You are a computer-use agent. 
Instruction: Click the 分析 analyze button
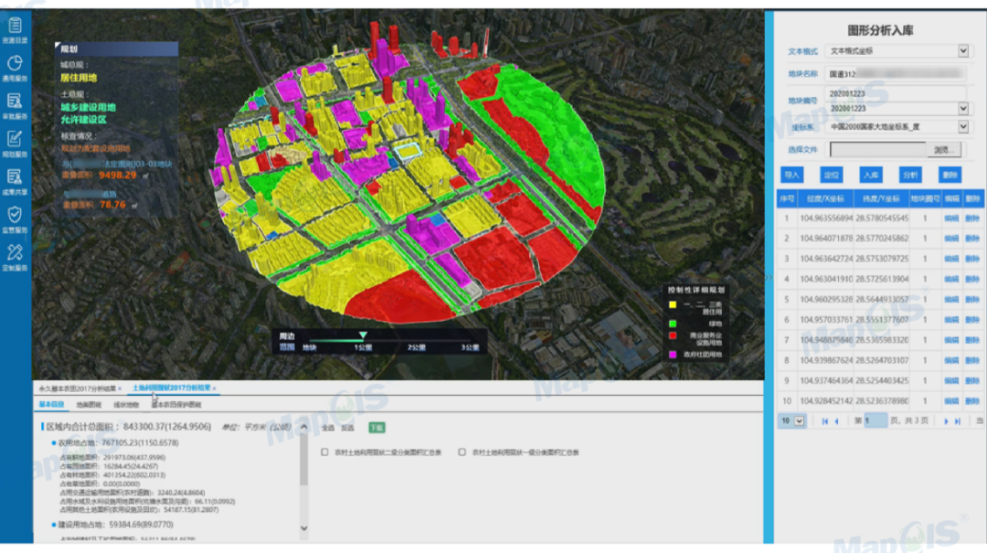tap(909, 175)
